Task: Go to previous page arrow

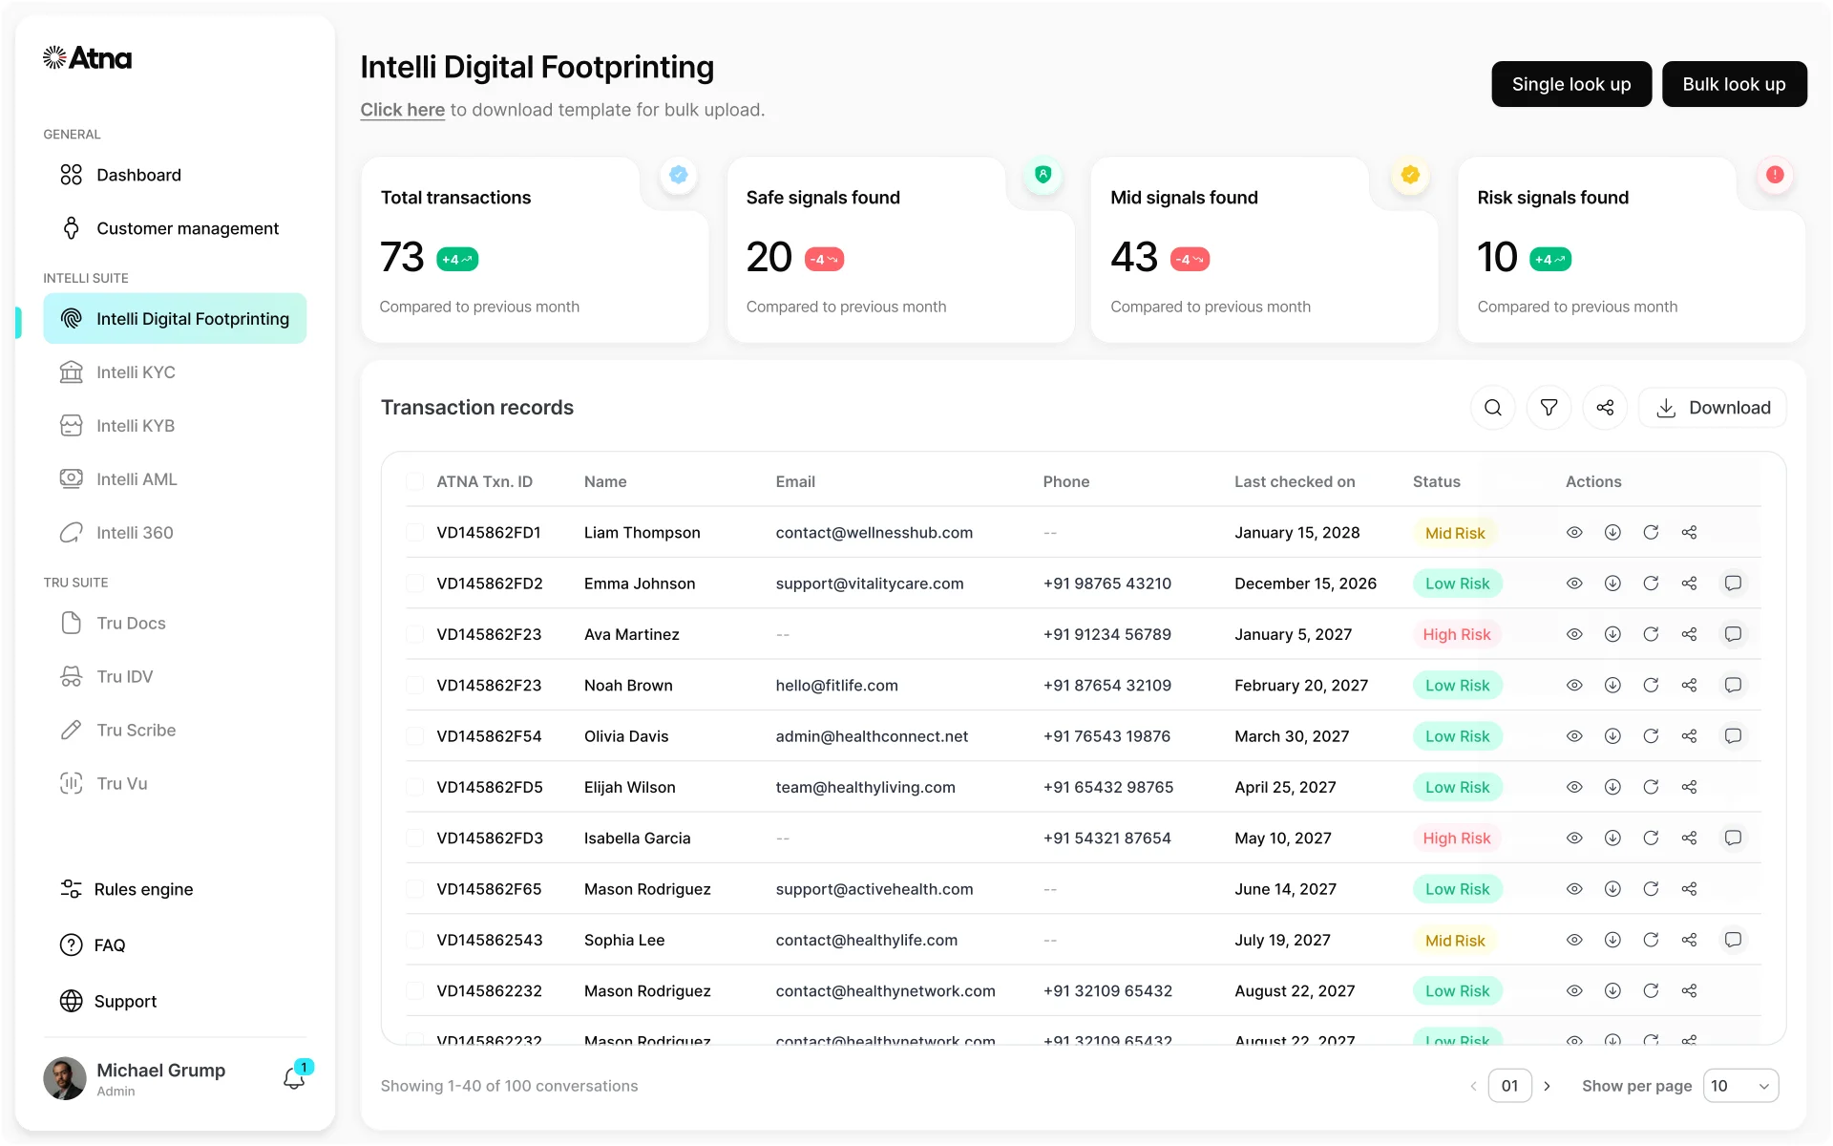Action: 1473,1086
